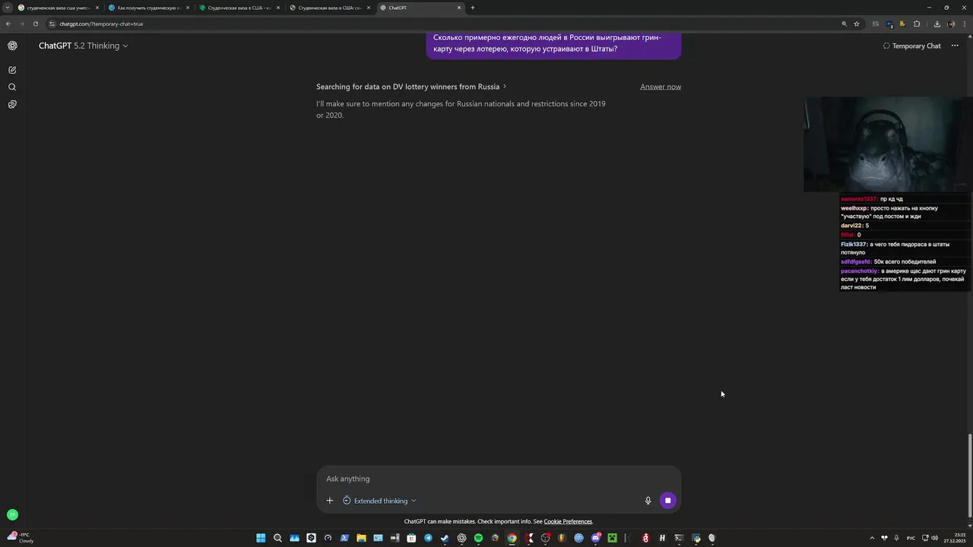Go back in browser history
The height and width of the screenshot is (547, 973).
click(8, 24)
